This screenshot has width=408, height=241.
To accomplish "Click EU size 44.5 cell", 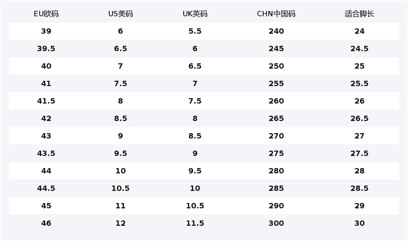I will tap(46, 188).
